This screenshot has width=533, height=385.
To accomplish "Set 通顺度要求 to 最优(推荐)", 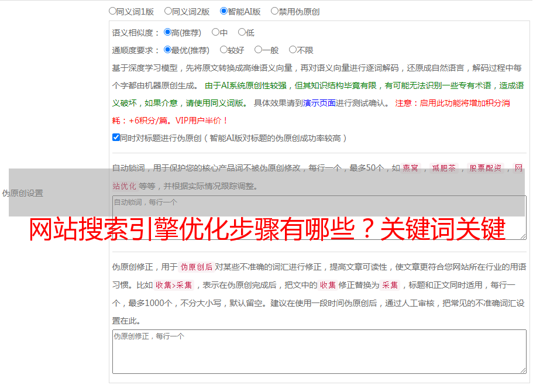I will (x=167, y=50).
